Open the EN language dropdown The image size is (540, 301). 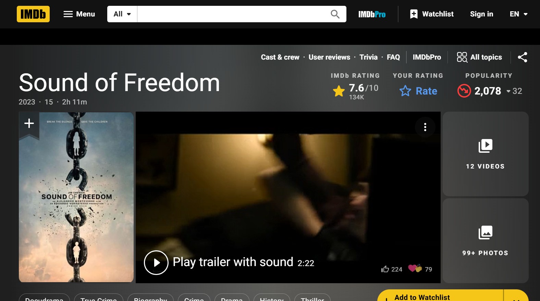tap(518, 14)
